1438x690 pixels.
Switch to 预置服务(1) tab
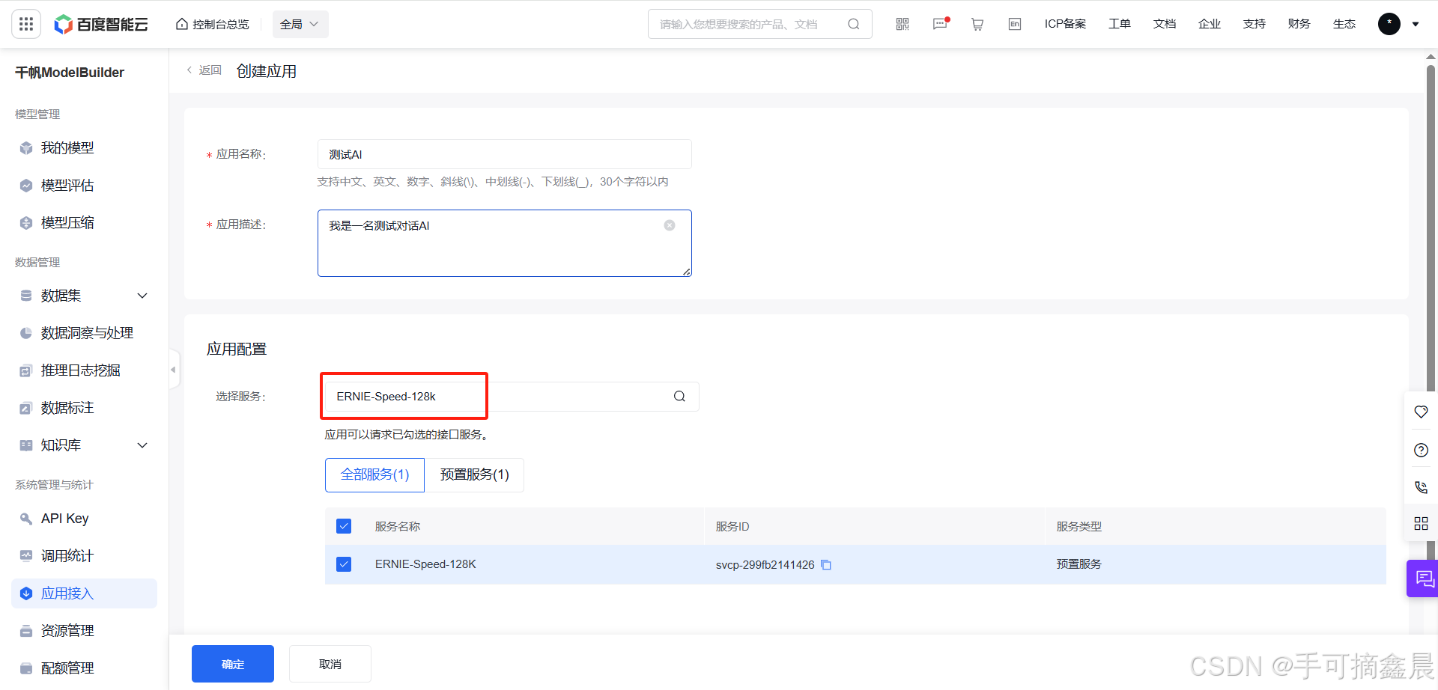click(474, 475)
